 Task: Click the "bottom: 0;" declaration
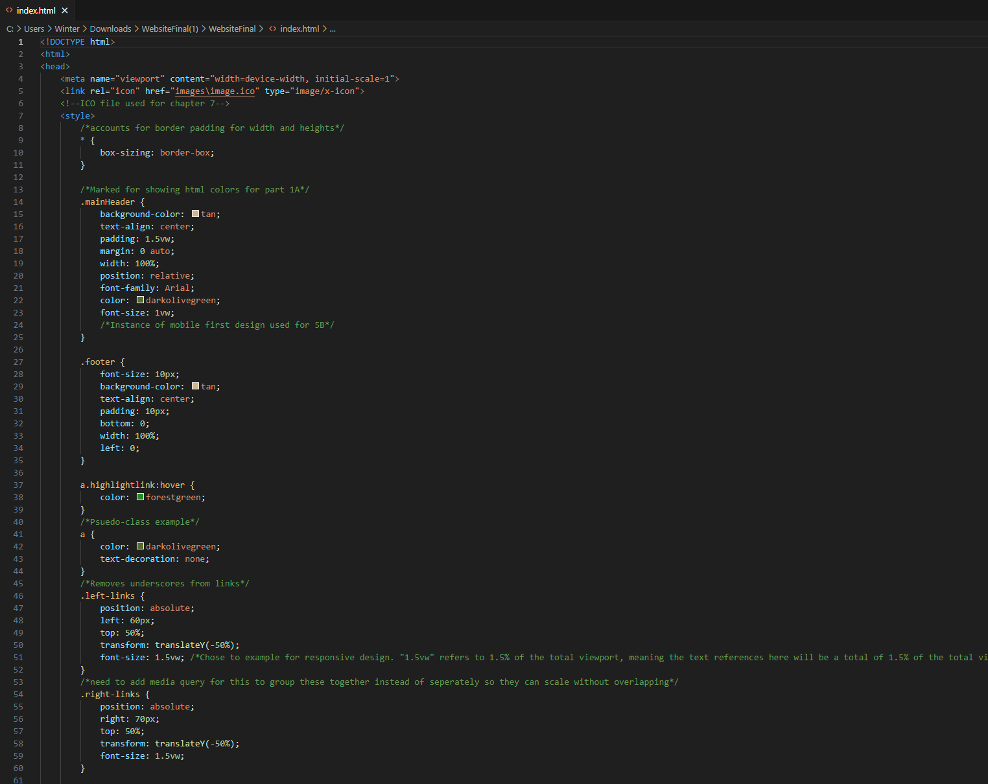(x=125, y=424)
